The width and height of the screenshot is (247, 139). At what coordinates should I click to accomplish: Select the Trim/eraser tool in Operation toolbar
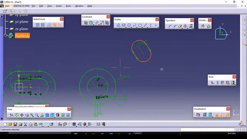tap(180, 26)
